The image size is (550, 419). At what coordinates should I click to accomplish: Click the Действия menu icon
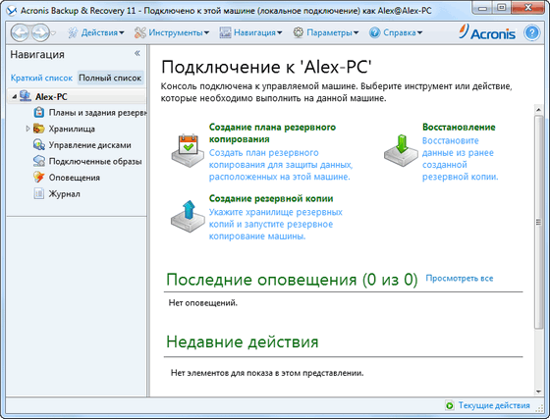point(73,33)
